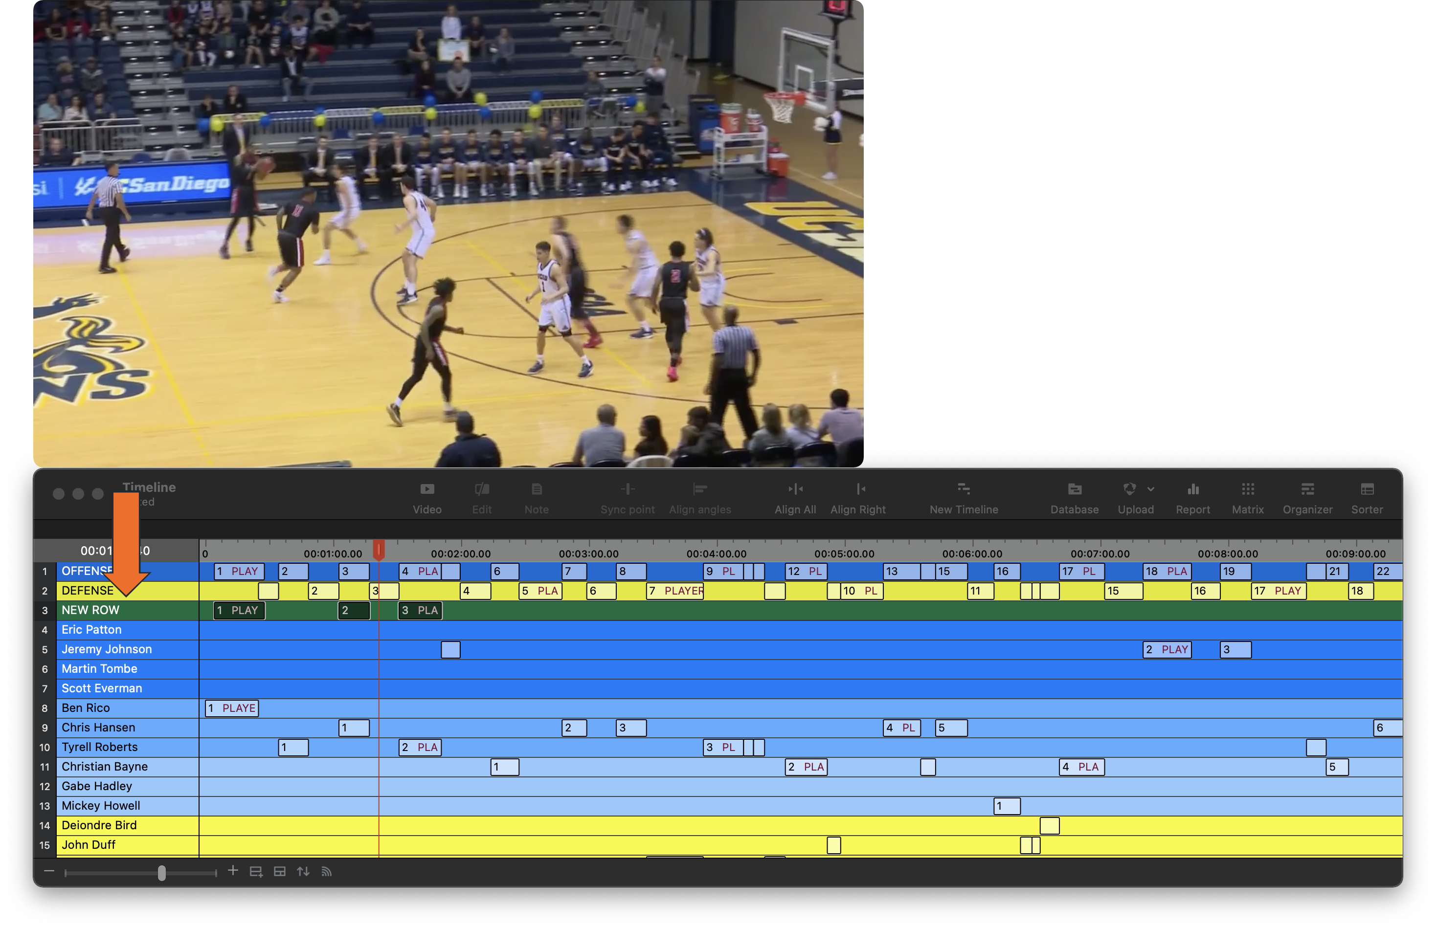Viewport: 1436px width, 928px height.
Task: Create a New Timeline
Action: (x=963, y=494)
